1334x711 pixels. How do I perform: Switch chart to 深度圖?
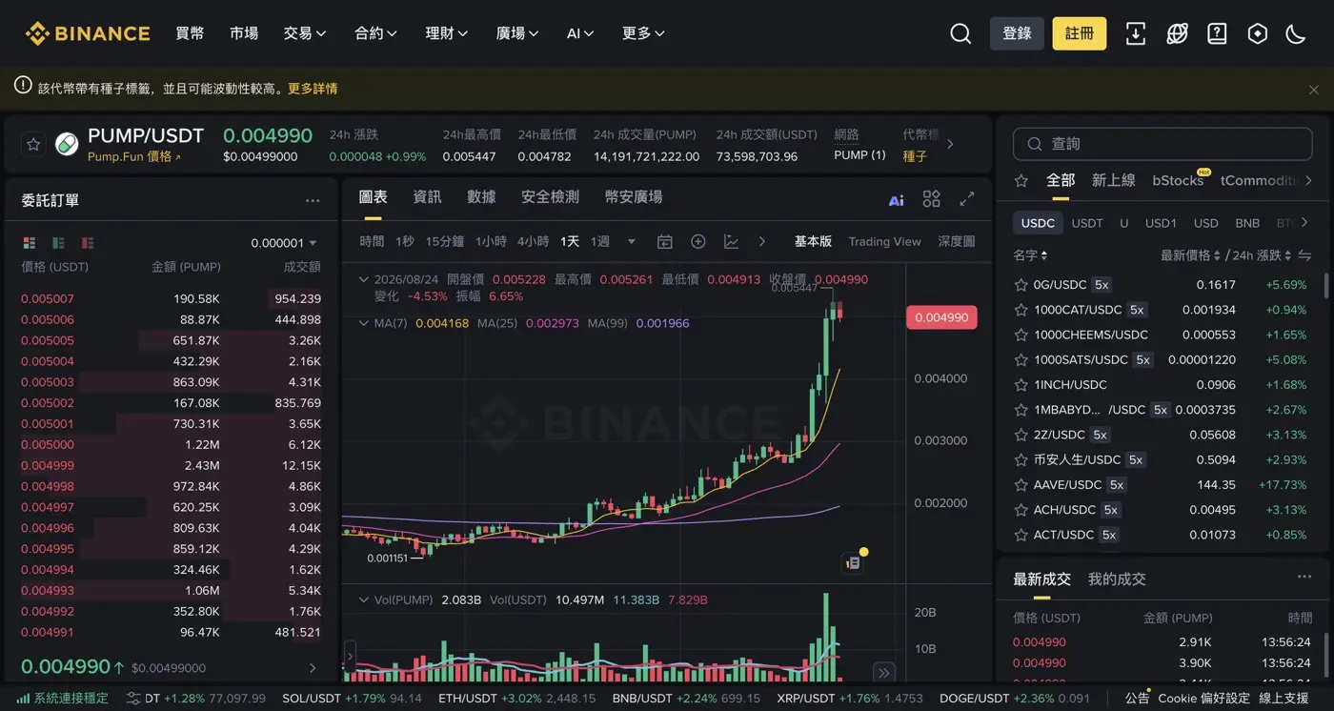[957, 242]
